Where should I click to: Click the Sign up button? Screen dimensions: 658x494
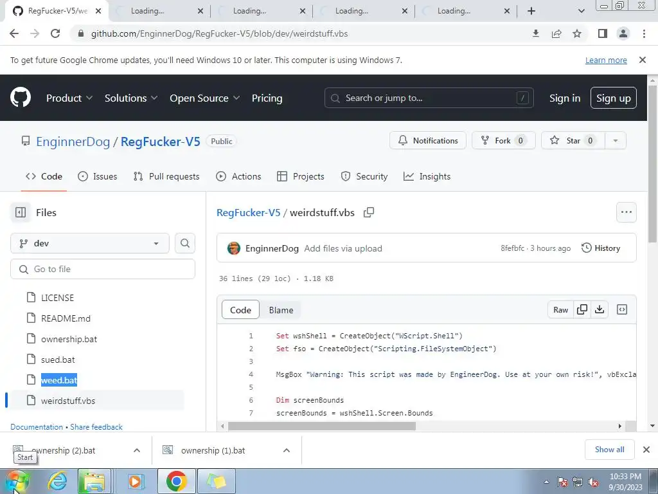pos(614,98)
